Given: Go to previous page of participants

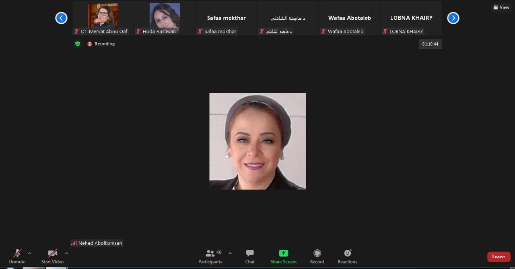Looking at the screenshot, I should pos(61,18).
